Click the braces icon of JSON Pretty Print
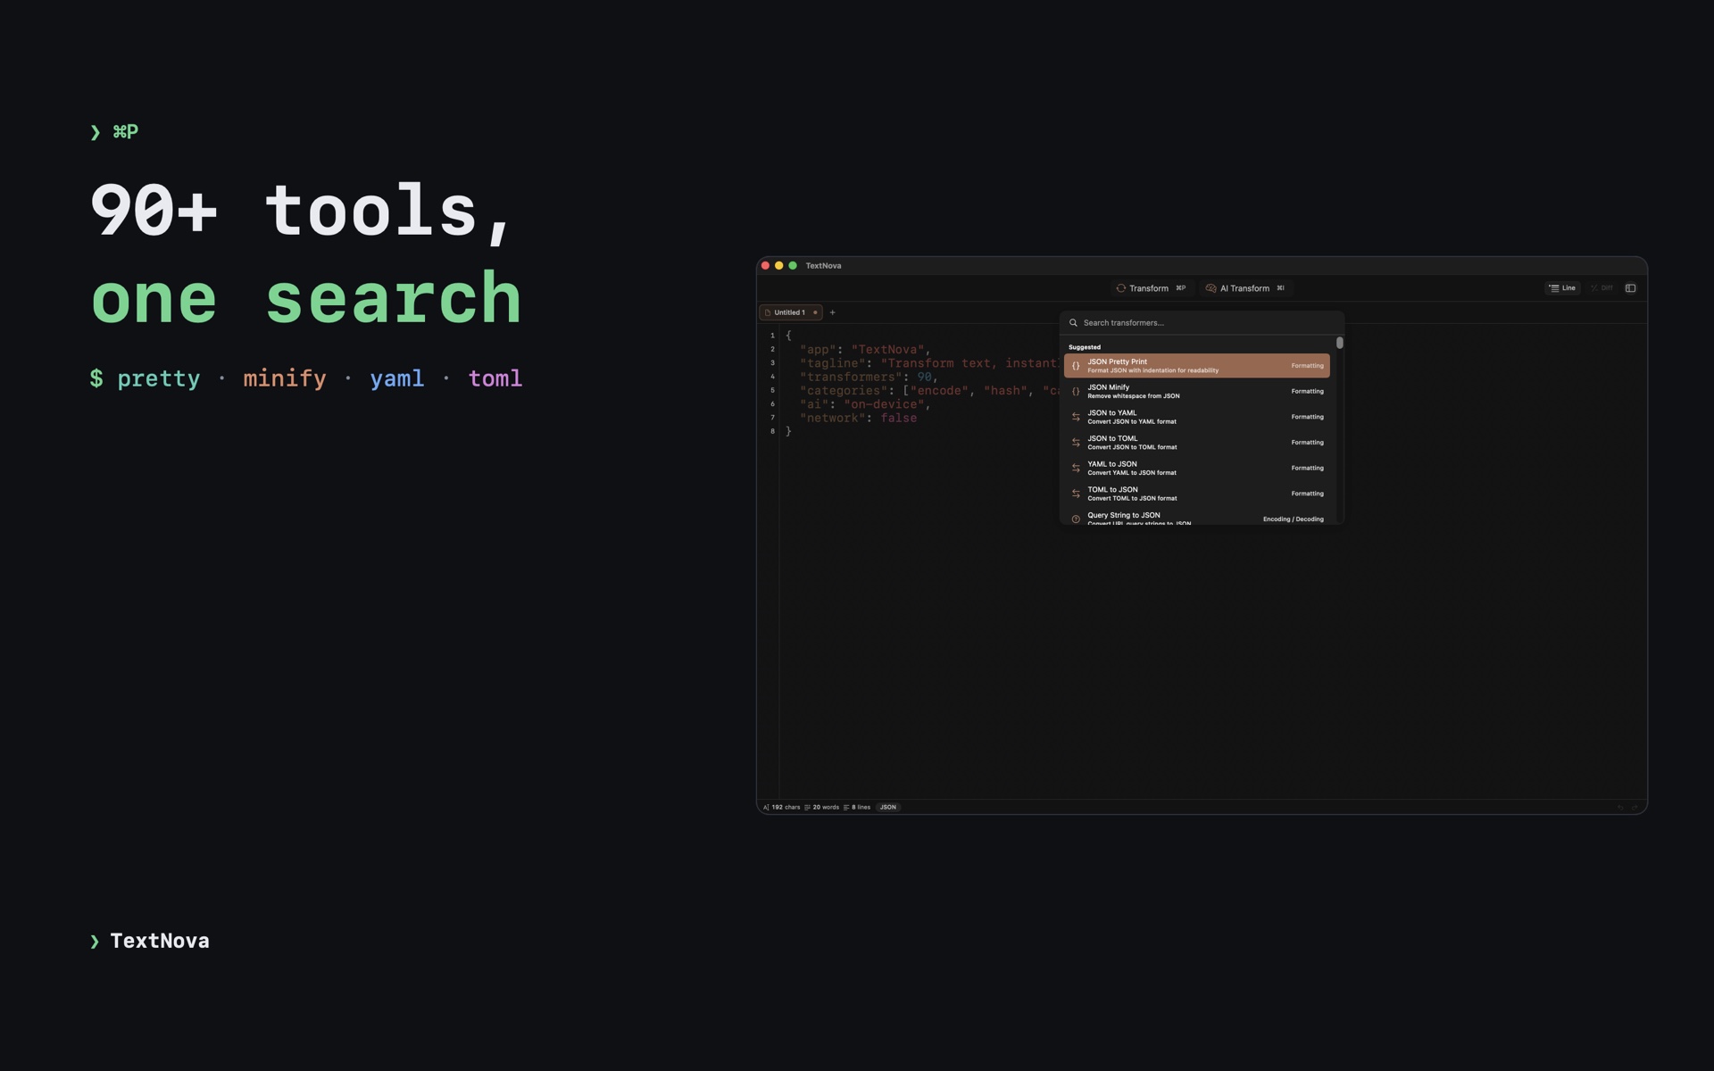1714x1071 pixels. click(x=1076, y=366)
